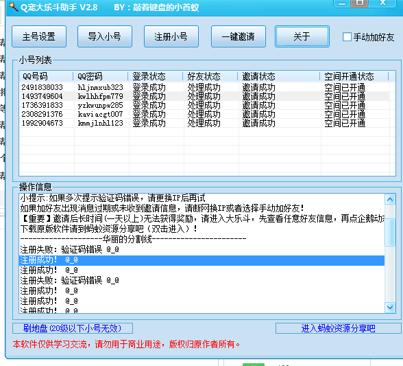403x366 pixels.
Task: Select the 【重要】 reward notice log line
Action: [x=201, y=218]
